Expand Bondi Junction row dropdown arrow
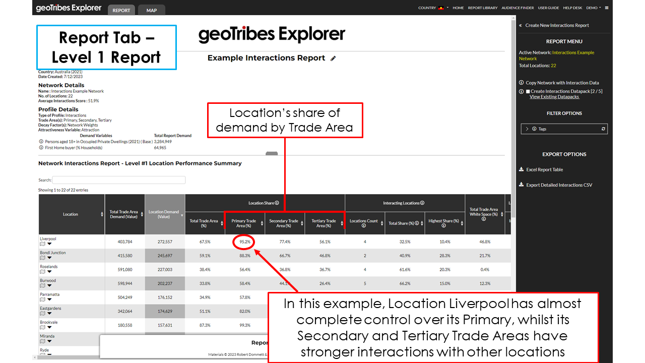This screenshot has height=363, width=645. 49,258
